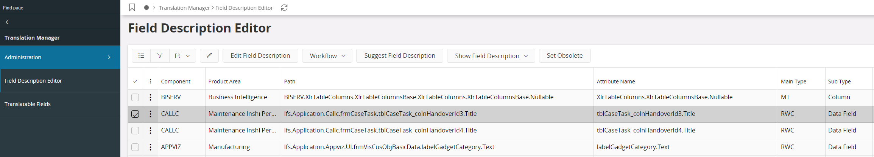Open the export dropdown arrow
The width and height of the screenshot is (874, 157).
click(188, 55)
